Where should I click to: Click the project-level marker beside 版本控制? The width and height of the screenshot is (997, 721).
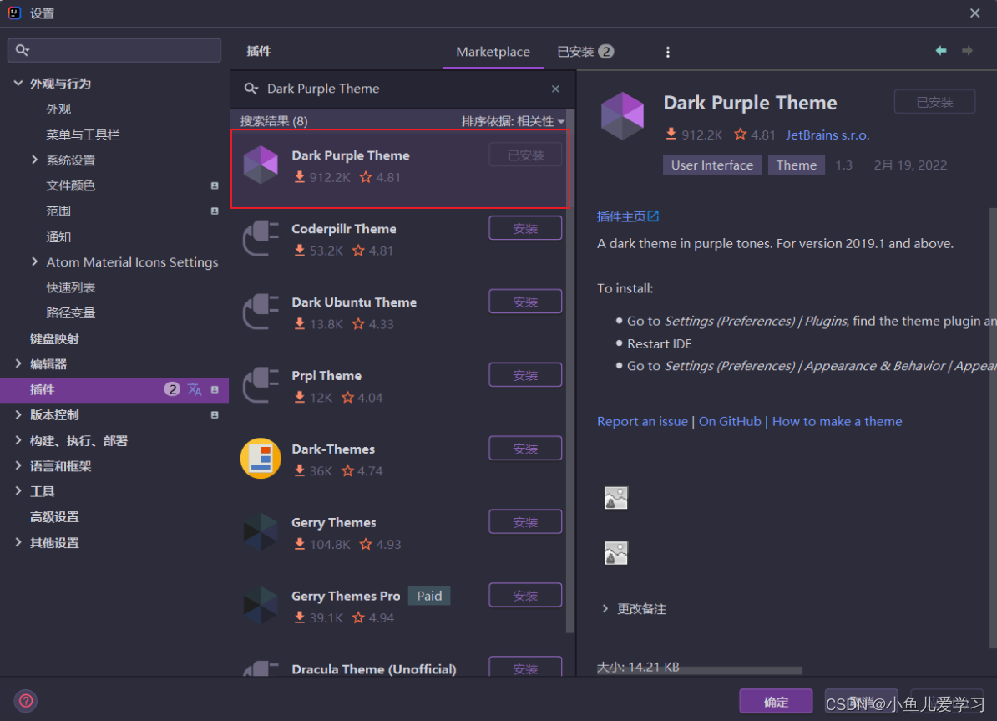(x=215, y=415)
